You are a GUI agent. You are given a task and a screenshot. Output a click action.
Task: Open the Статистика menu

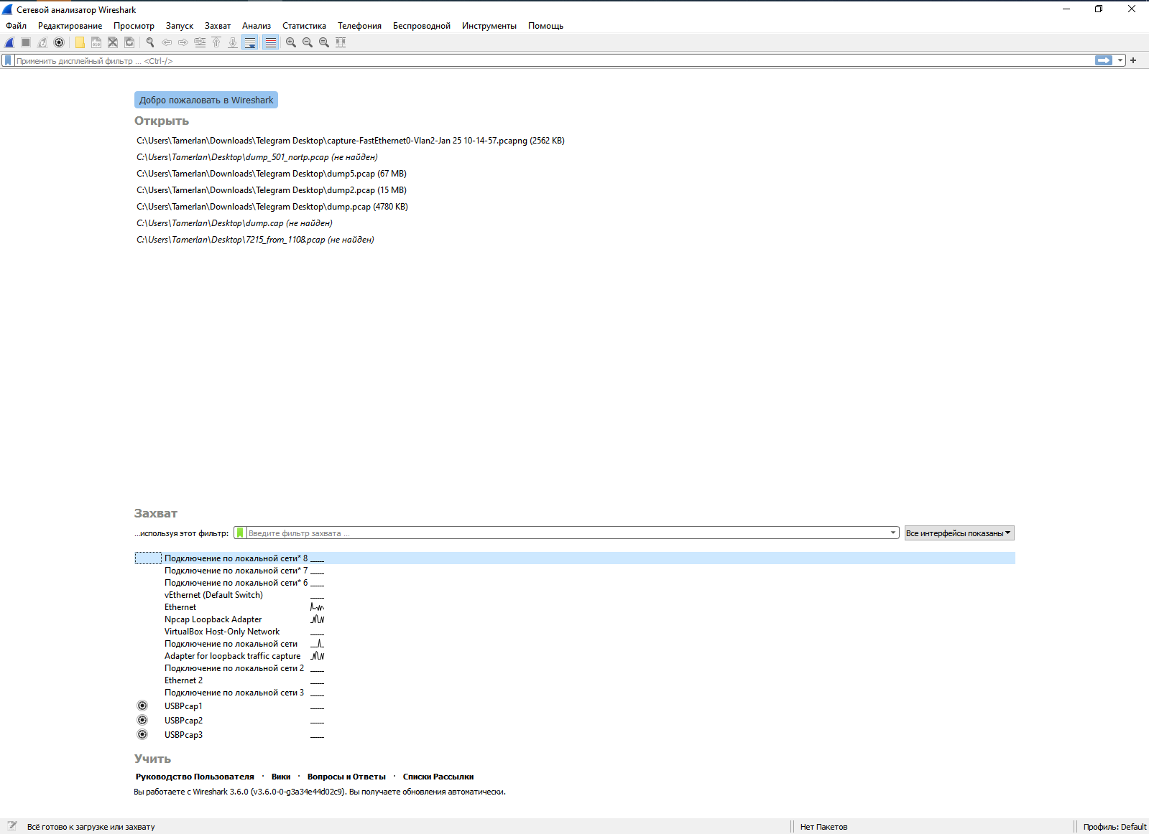click(304, 26)
